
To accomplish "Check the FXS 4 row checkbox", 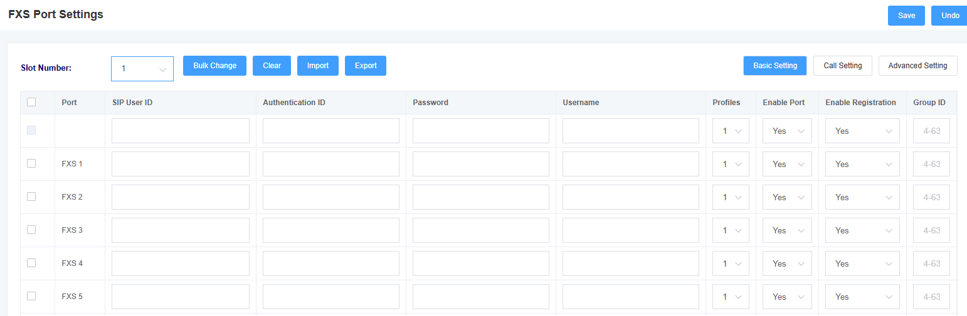I will coord(31,263).
